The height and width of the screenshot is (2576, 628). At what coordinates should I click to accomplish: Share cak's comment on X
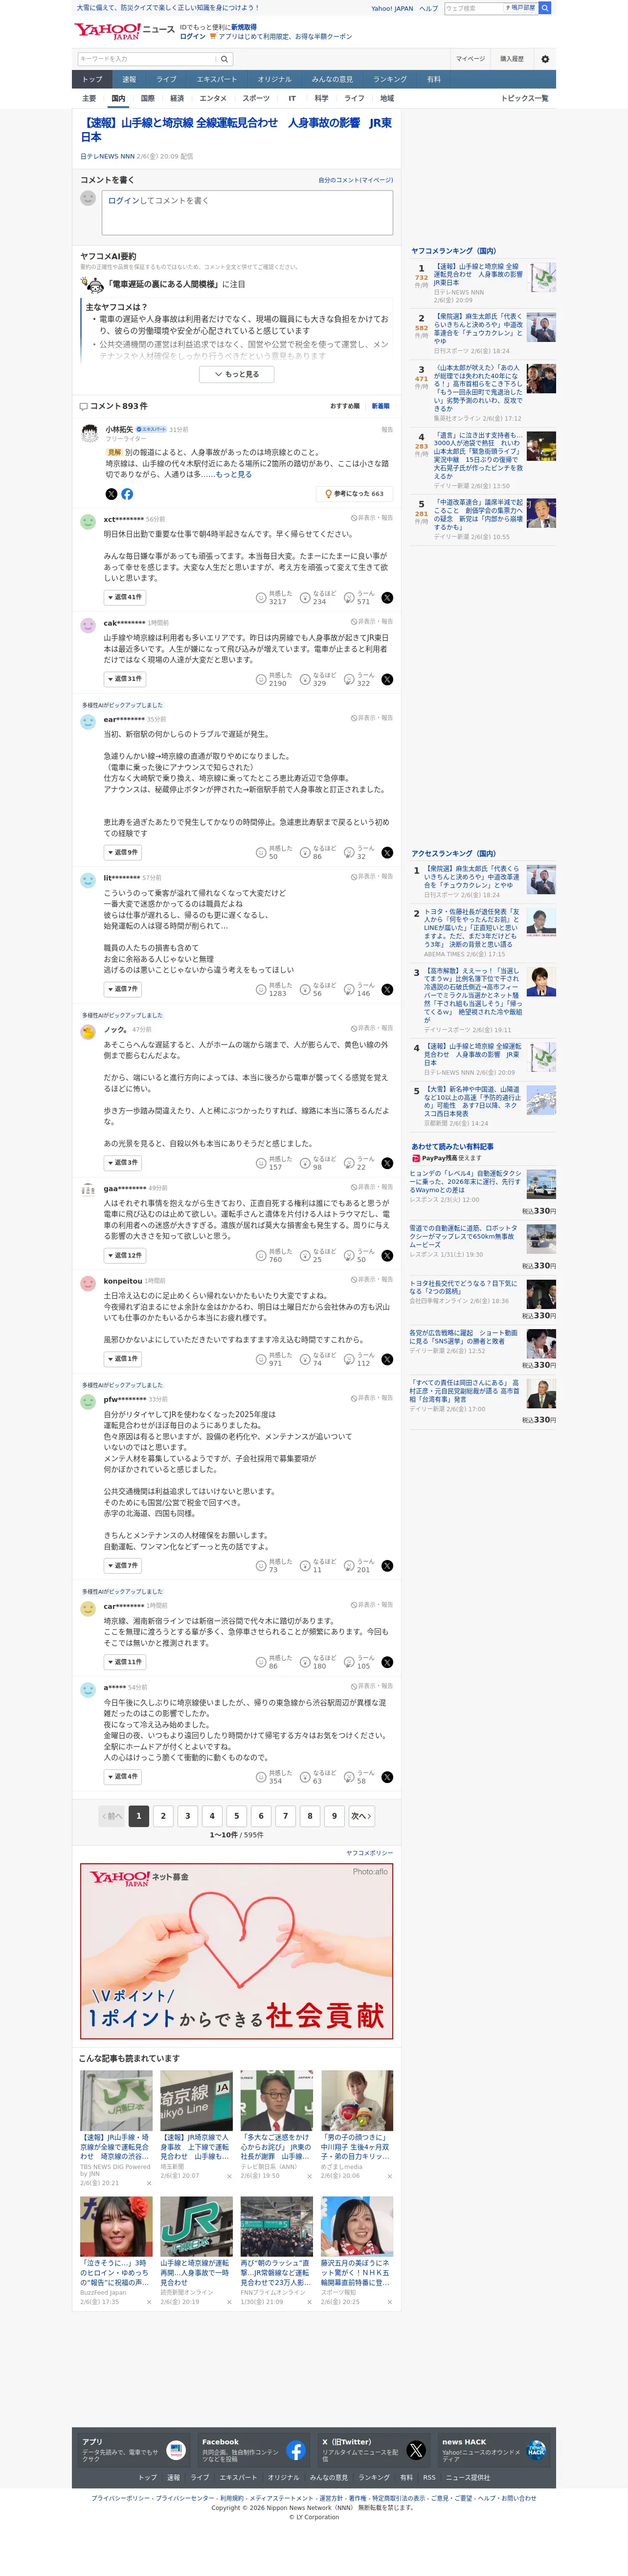pos(387,679)
